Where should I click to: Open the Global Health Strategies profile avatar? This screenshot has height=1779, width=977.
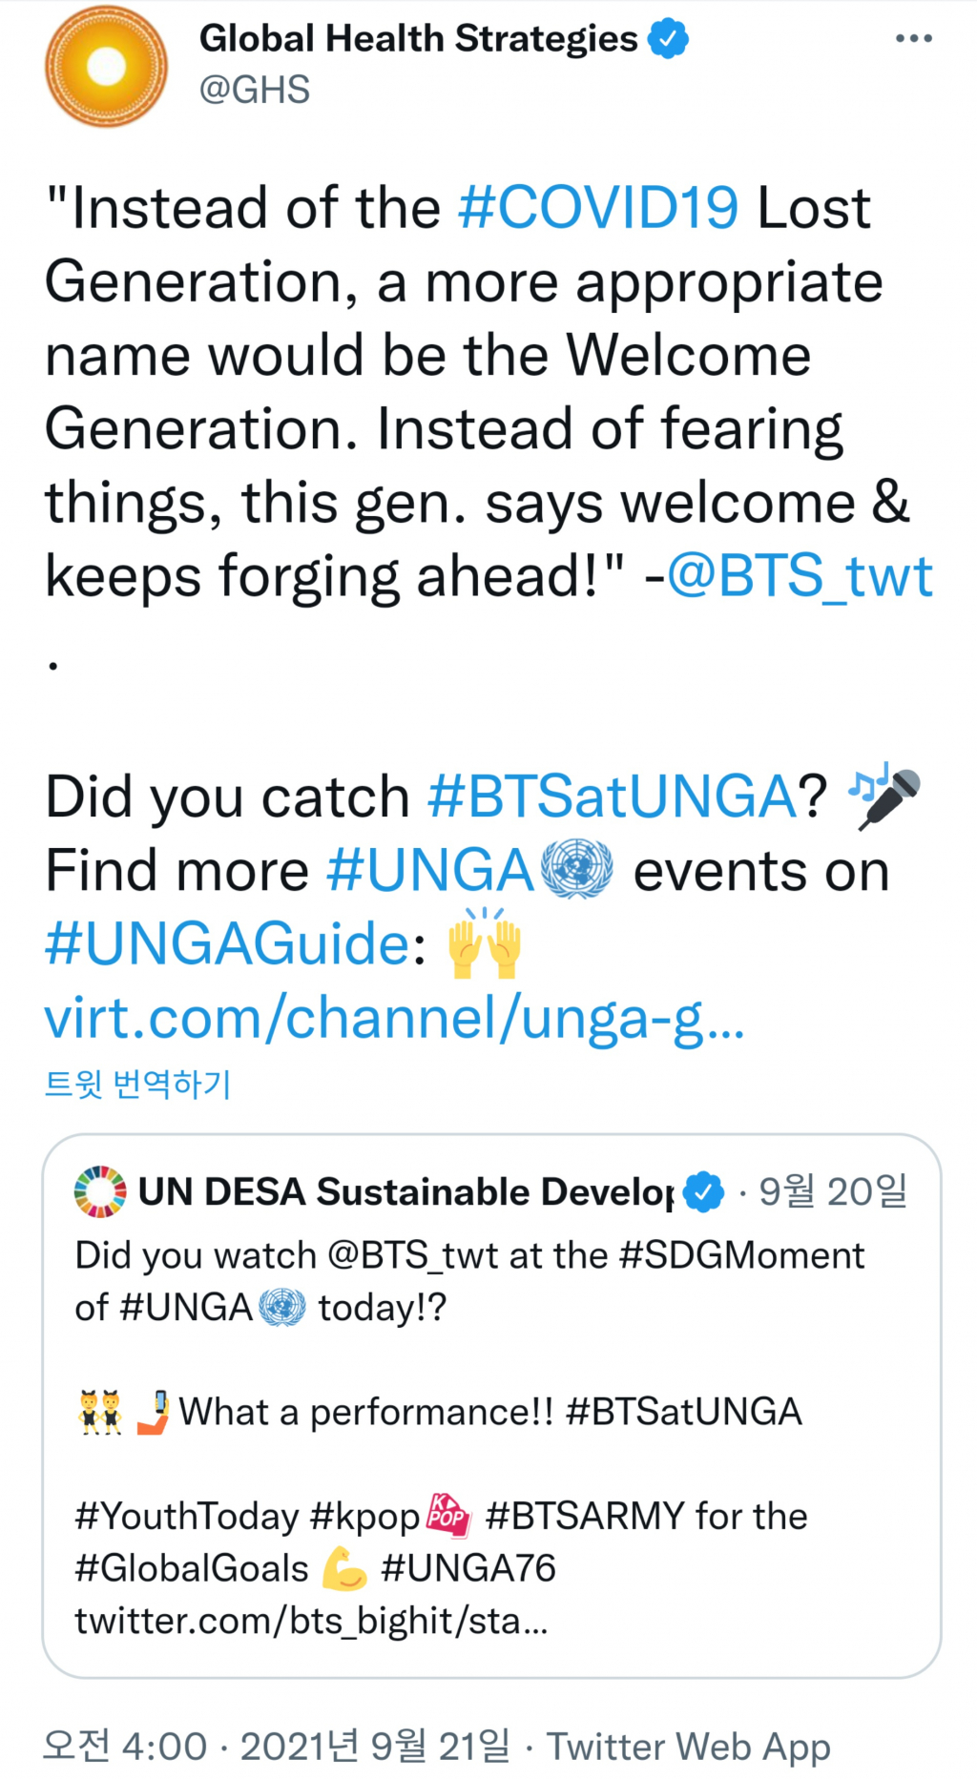(106, 67)
